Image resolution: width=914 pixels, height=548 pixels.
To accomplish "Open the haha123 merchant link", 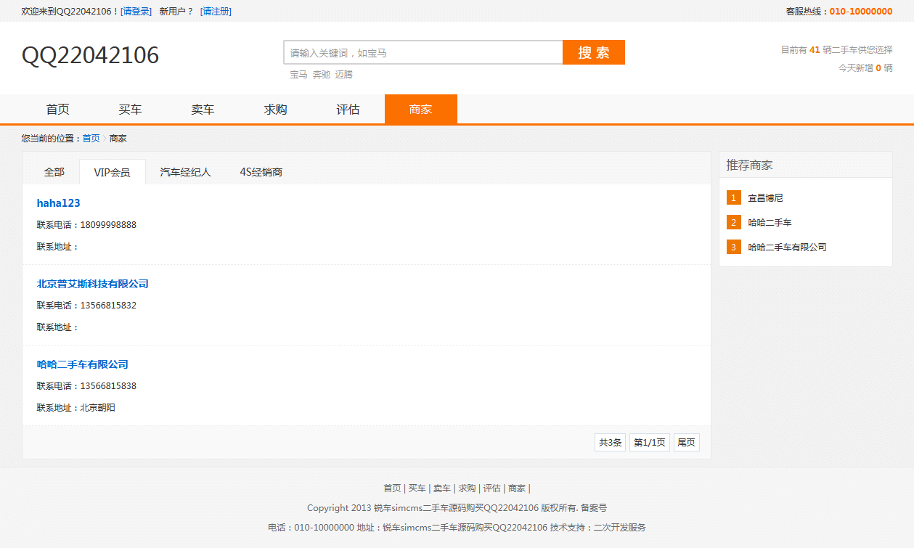I will click(58, 203).
